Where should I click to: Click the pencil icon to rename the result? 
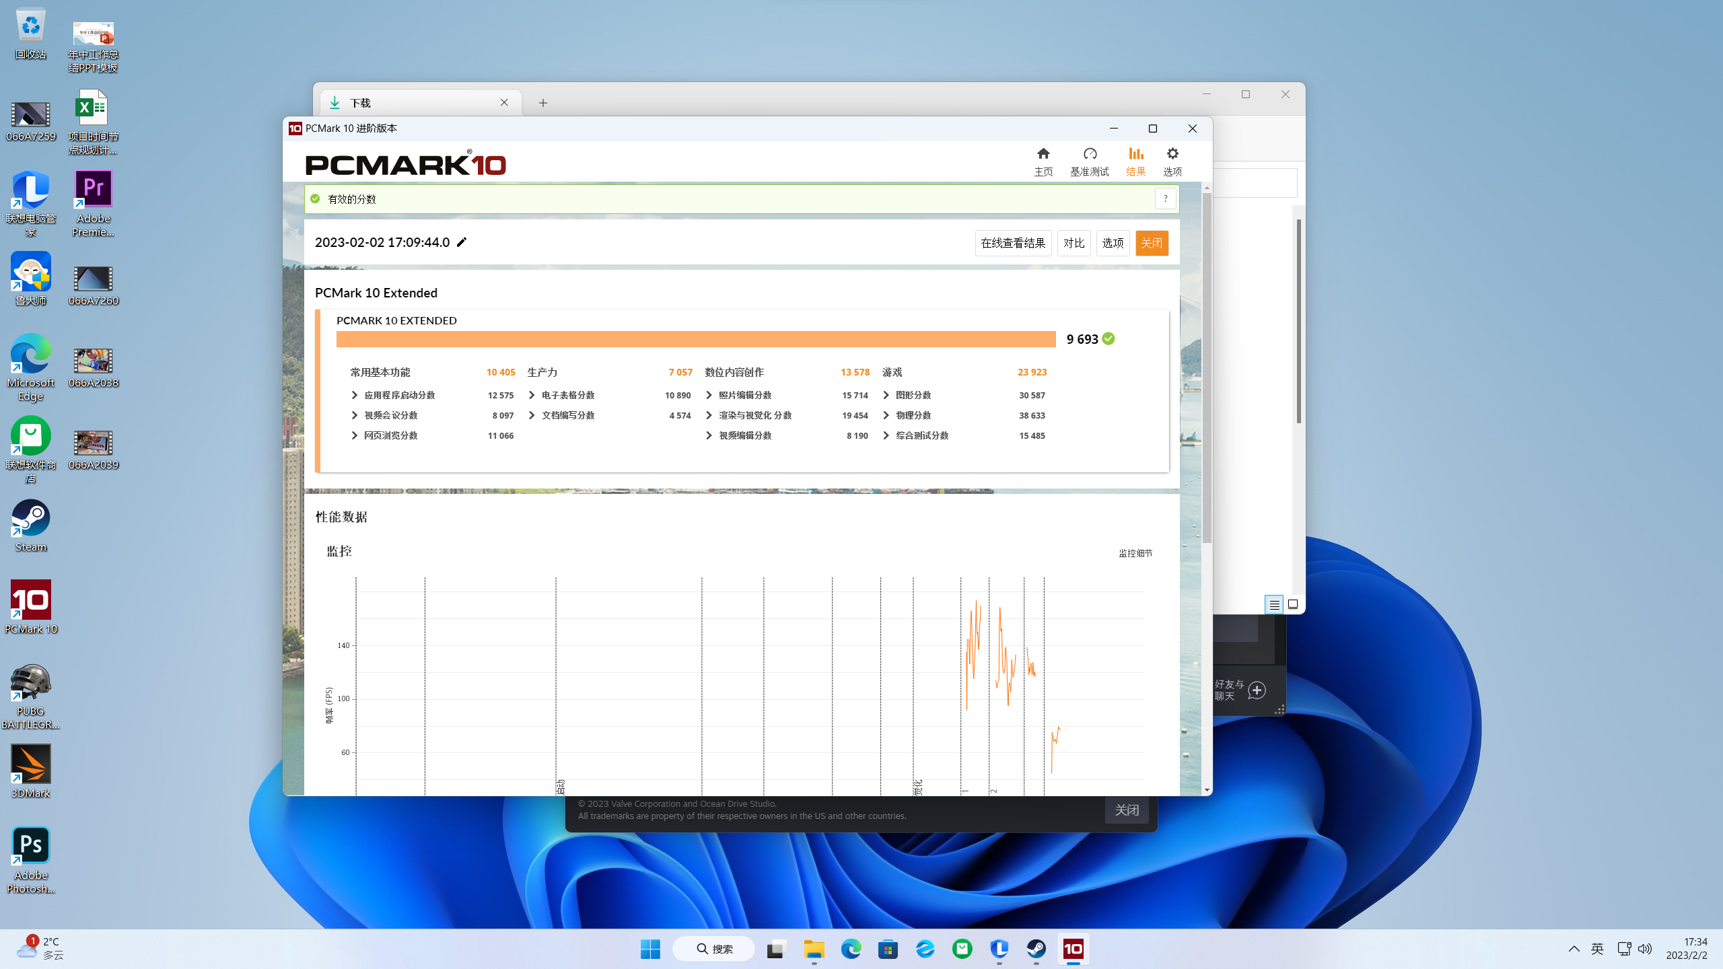(x=462, y=242)
